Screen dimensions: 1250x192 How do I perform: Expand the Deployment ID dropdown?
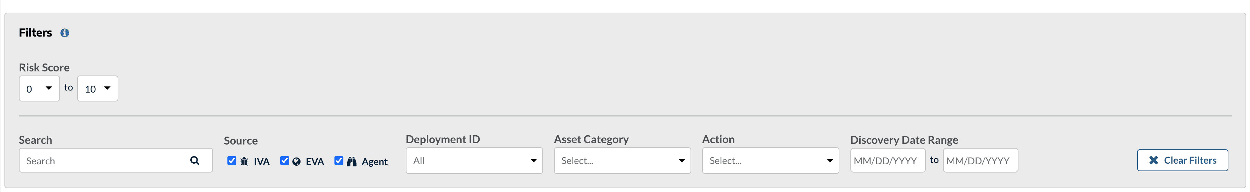point(474,161)
